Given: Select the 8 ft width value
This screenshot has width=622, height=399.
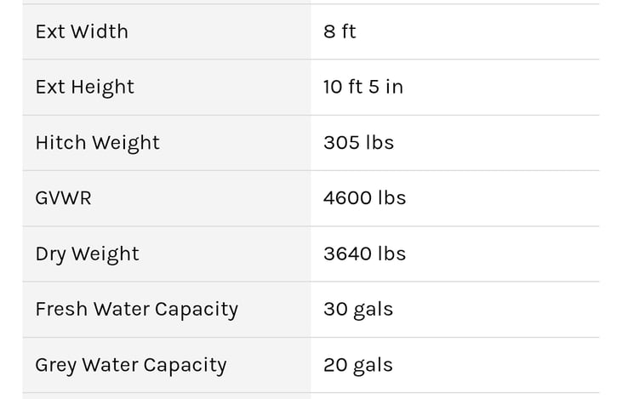Looking at the screenshot, I should tap(340, 31).
